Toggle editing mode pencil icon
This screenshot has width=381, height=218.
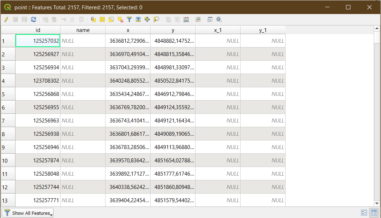tap(6, 19)
